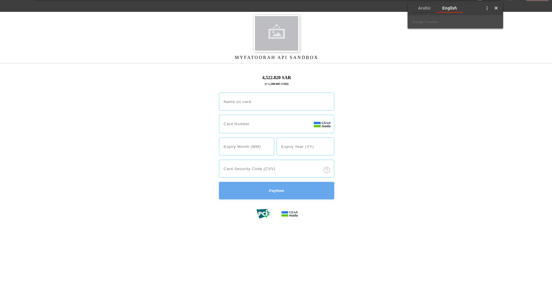Focus the Name on card field
The height and width of the screenshot is (284, 552).
(277, 102)
